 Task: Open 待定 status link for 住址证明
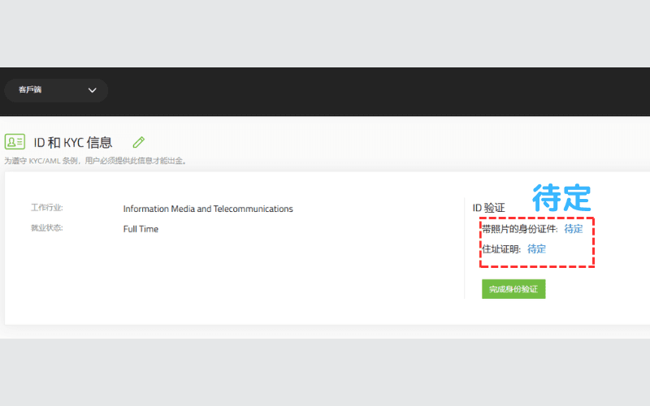(x=536, y=249)
